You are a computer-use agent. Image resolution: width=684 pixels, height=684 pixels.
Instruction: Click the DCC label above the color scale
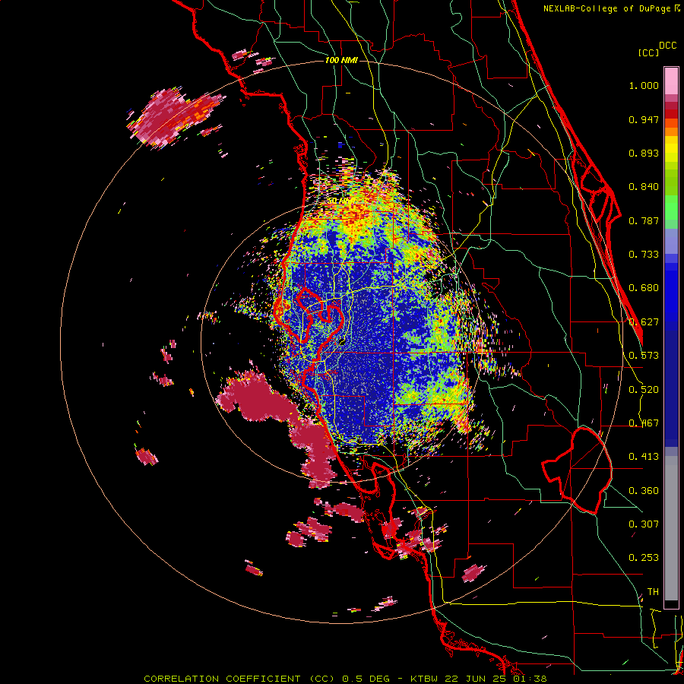click(x=667, y=46)
